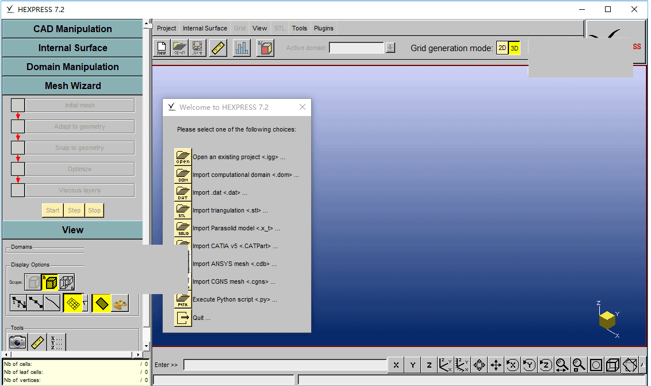Viewport: 651px width, 386px height.
Task: Toggle vertices on edges display
Action: (x=35, y=303)
